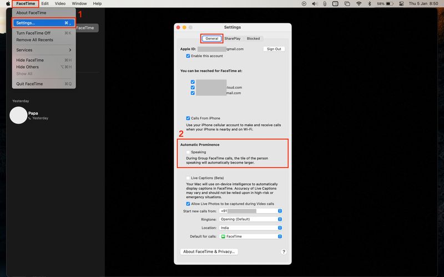Select the Papa contact avatar

pyautogui.click(x=18, y=115)
